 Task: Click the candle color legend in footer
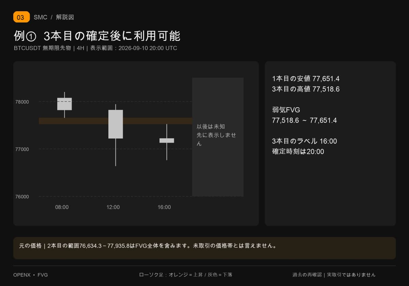[186, 275]
